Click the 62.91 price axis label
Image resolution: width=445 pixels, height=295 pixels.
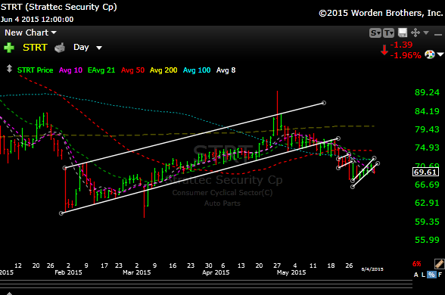pyautogui.click(x=427, y=203)
